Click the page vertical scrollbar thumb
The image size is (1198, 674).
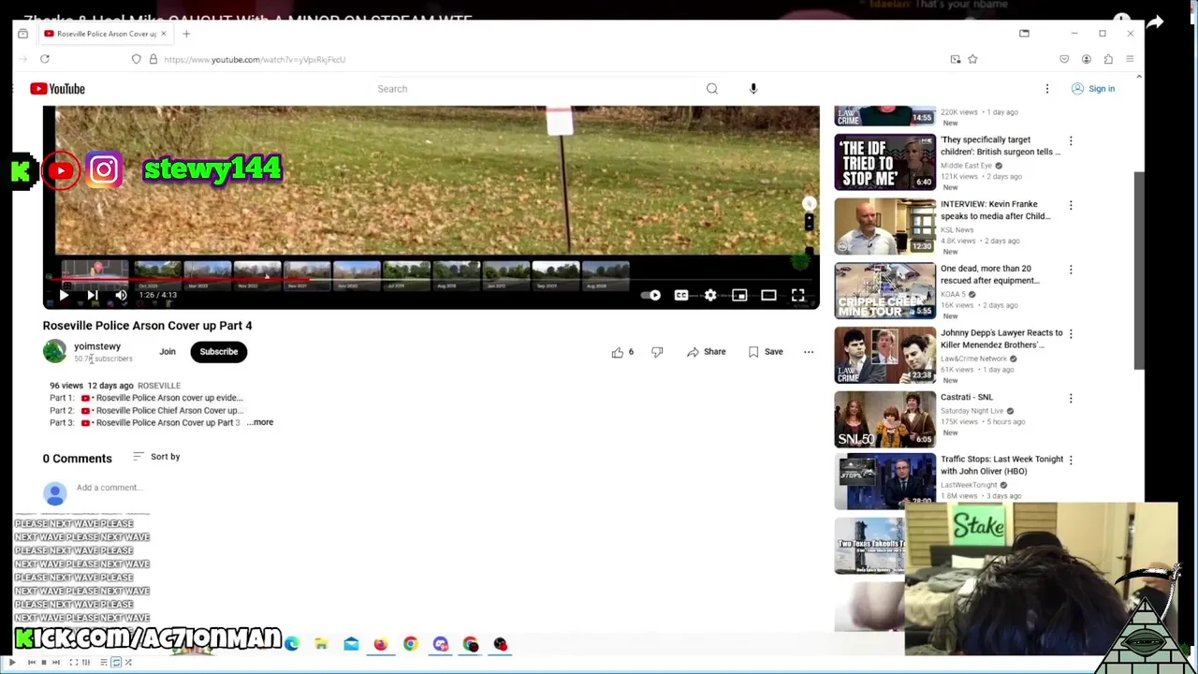1139,271
